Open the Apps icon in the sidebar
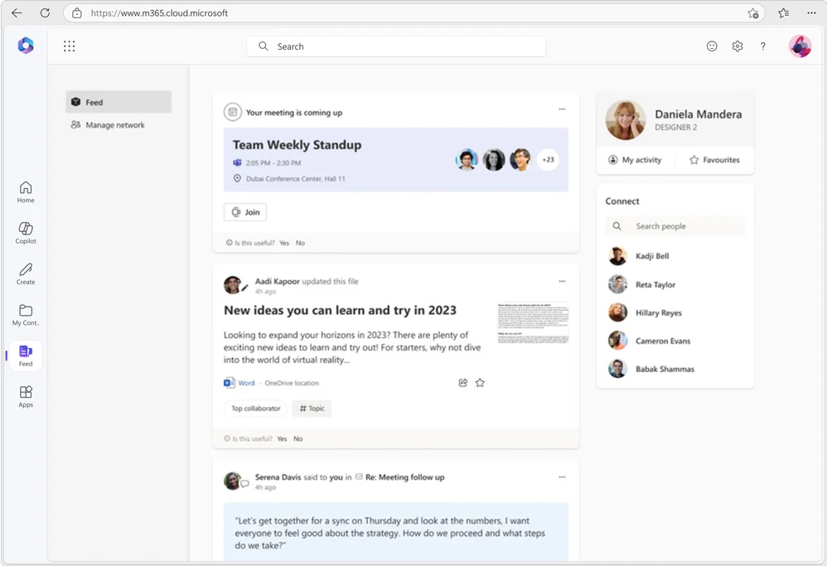The image size is (827, 566). (25, 396)
